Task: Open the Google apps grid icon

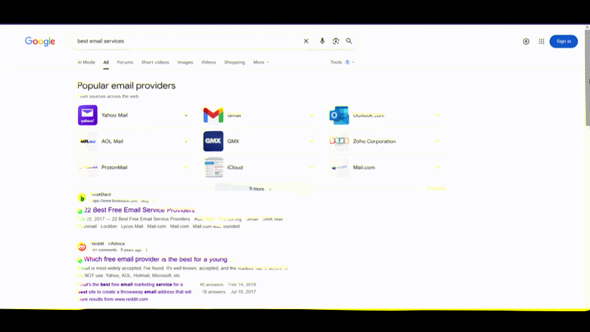Action: click(x=542, y=41)
